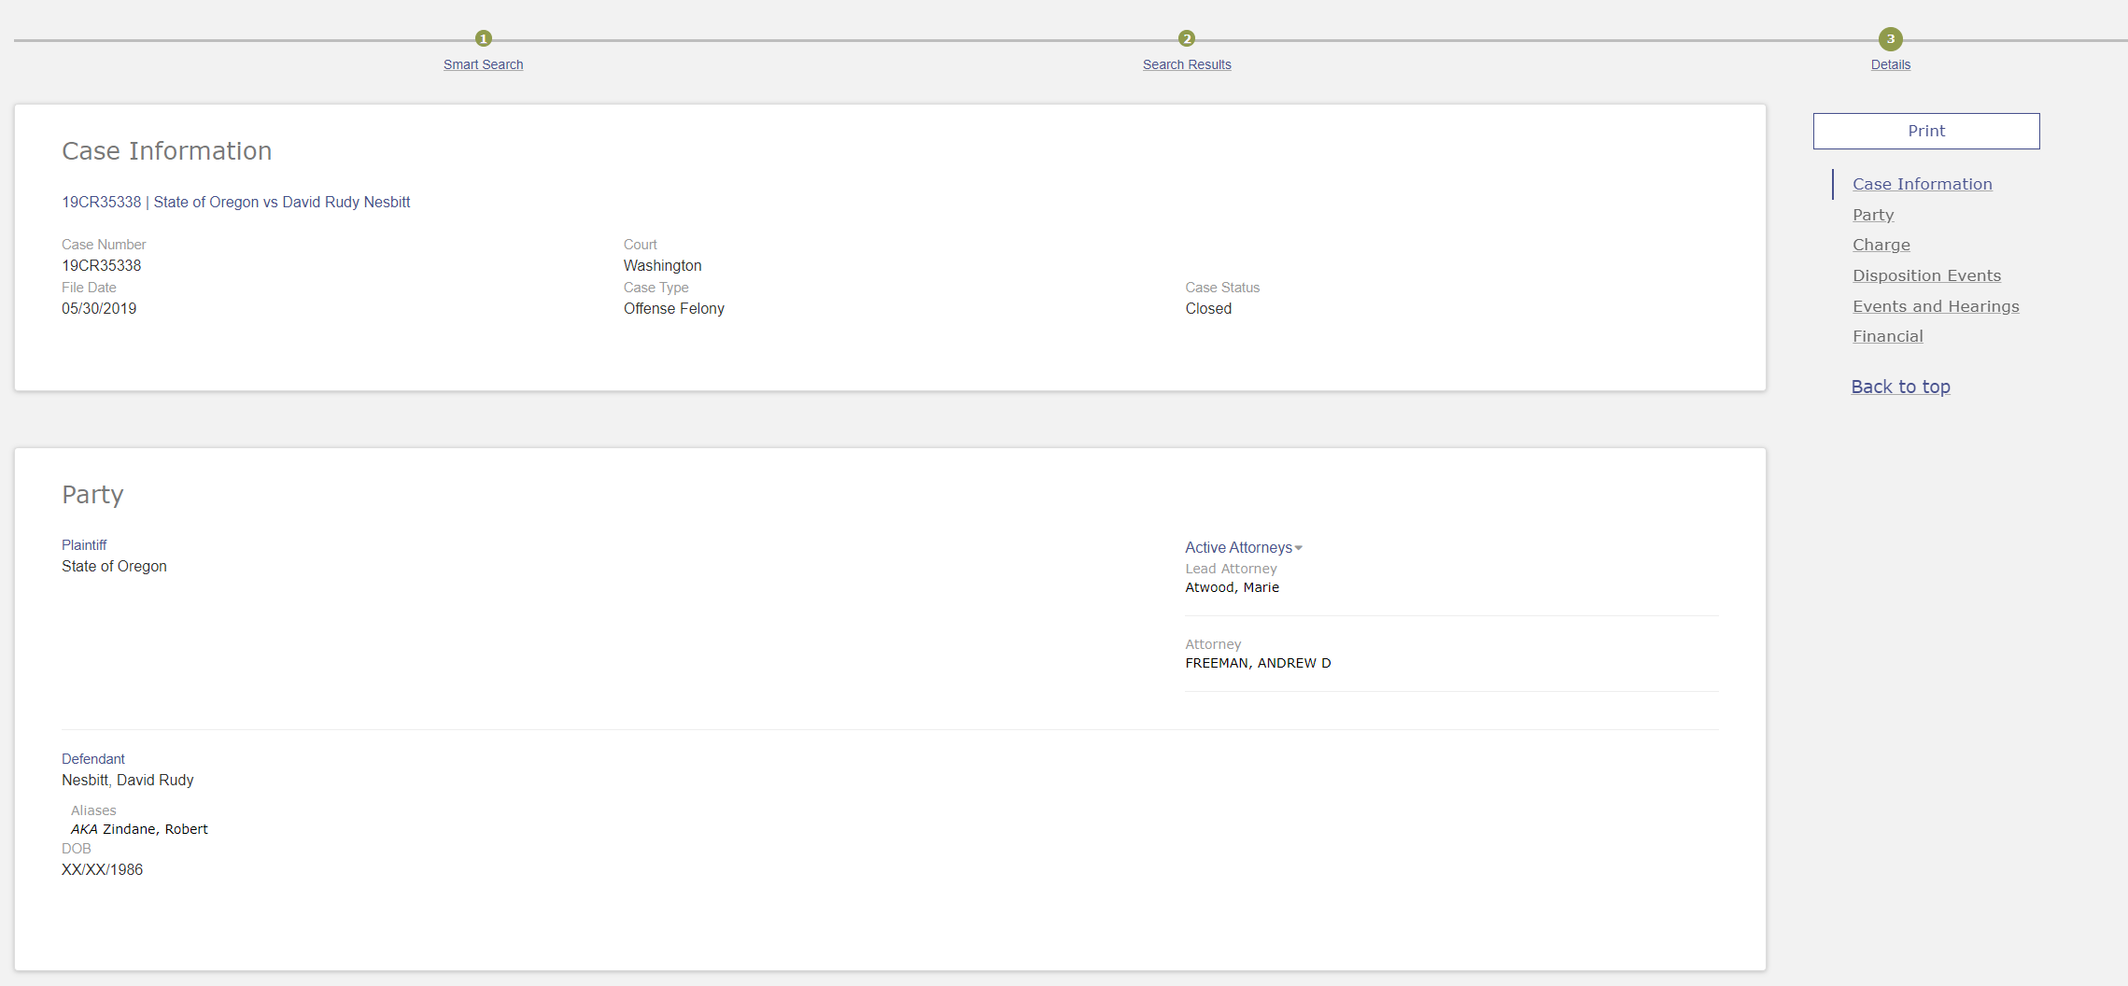Go back to Smart Search

(x=483, y=64)
